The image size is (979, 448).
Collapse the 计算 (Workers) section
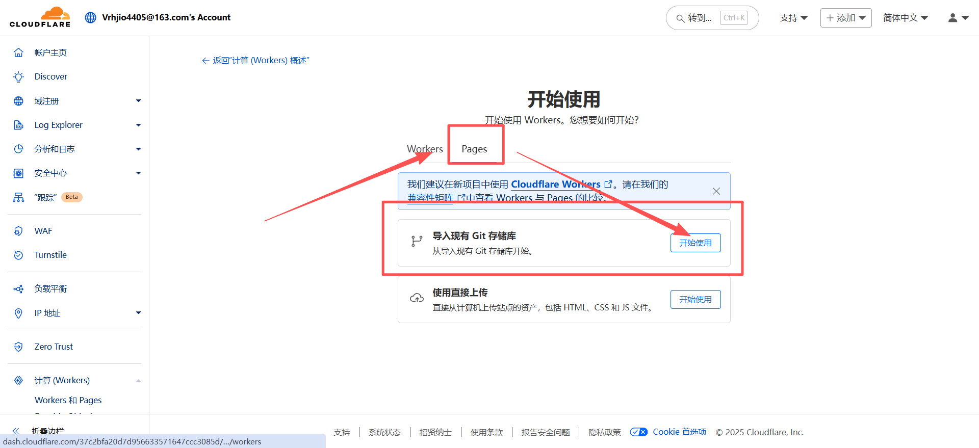click(x=138, y=381)
